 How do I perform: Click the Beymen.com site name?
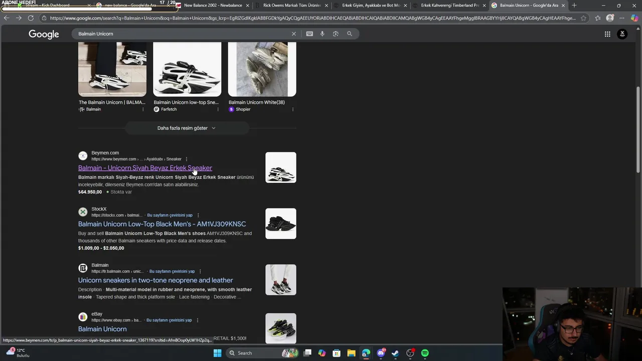pos(105,153)
